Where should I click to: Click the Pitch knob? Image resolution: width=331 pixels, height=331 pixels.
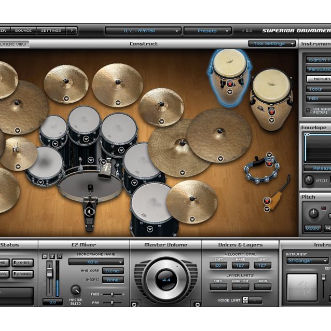(x=314, y=213)
